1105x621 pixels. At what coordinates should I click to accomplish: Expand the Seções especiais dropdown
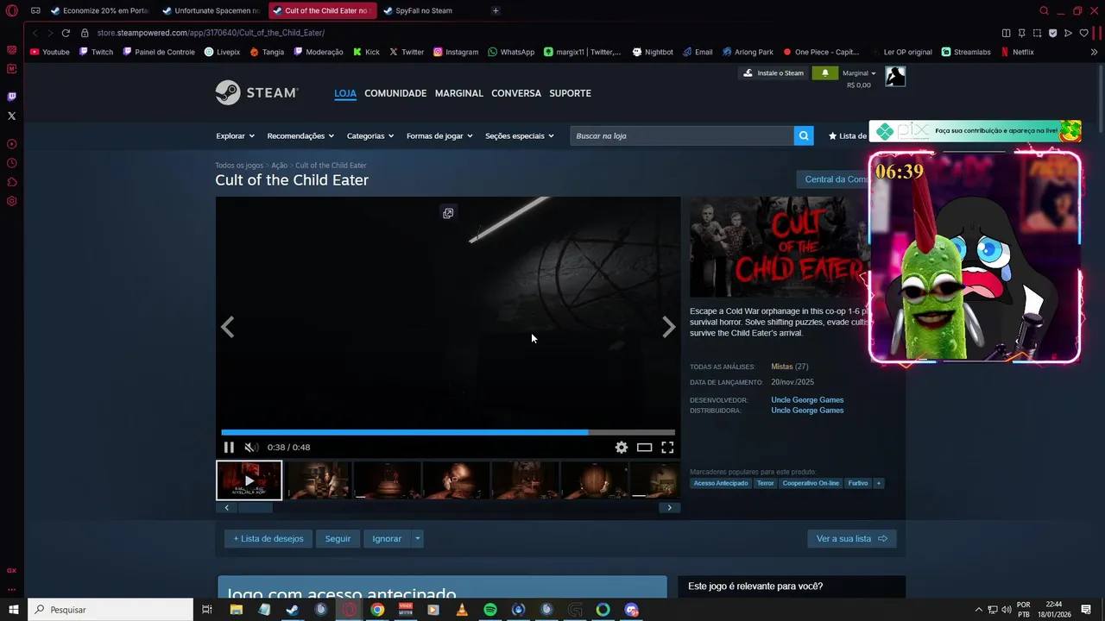click(x=520, y=135)
